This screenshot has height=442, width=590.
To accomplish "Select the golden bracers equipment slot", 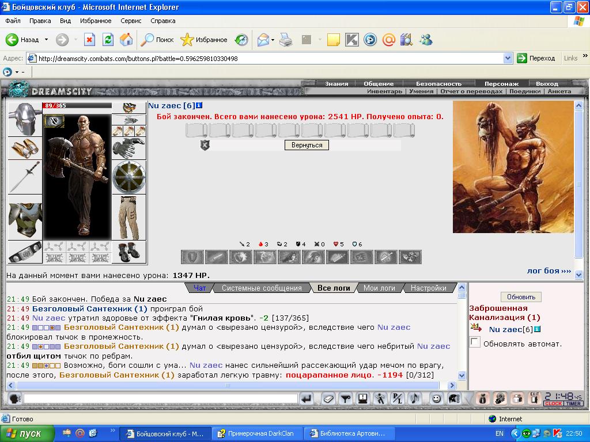I will pyautogui.click(x=25, y=148).
